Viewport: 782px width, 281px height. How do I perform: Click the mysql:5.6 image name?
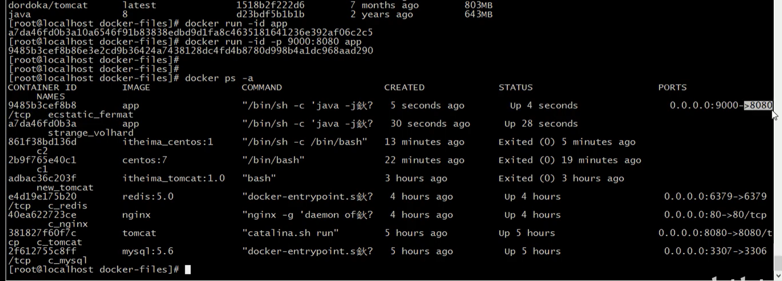coord(147,251)
